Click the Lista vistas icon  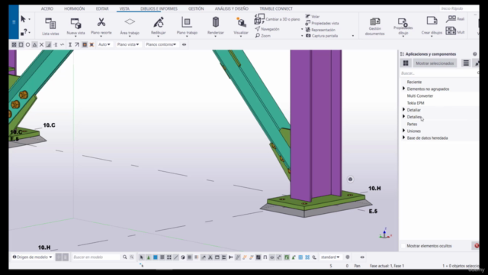[50, 24]
